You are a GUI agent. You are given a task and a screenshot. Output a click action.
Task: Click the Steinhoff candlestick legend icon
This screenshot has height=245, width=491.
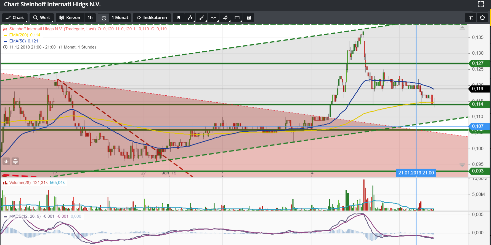click(x=5, y=29)
